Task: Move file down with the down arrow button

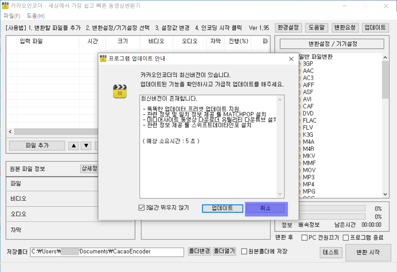Action: (x=86, y=145)
